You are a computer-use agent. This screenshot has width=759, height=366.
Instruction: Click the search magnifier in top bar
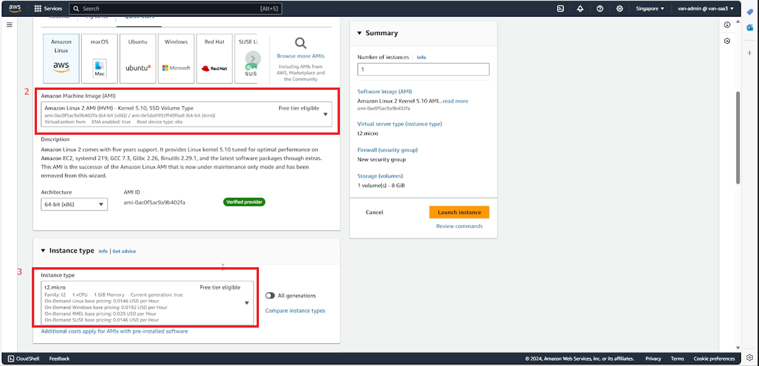click(x=76, y=8)
